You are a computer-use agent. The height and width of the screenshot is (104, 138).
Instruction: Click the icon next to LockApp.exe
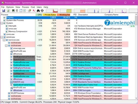pyautogui.click(x=12, y=74)
